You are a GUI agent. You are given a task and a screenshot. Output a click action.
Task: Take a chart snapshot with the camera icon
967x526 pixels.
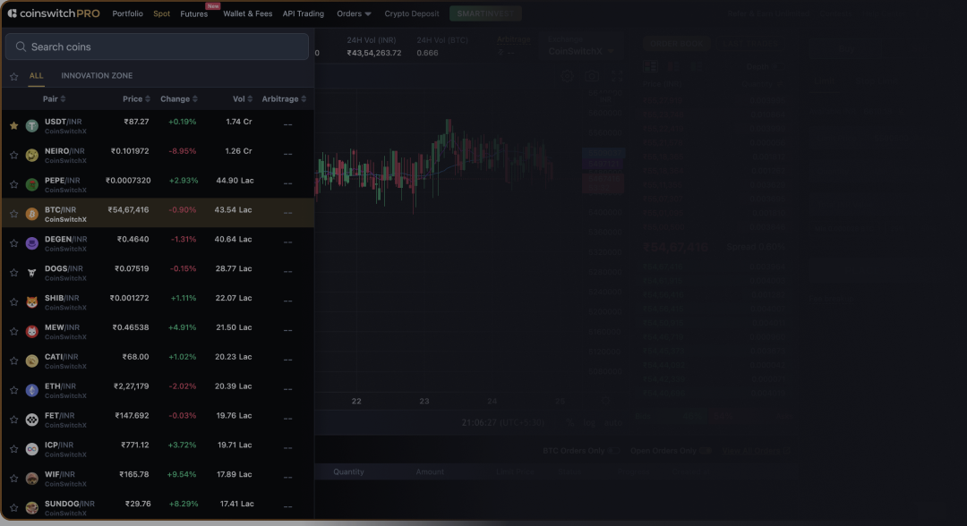[592, 76]
